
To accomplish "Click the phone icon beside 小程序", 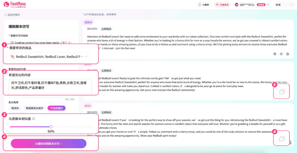I will click(199, 5).
